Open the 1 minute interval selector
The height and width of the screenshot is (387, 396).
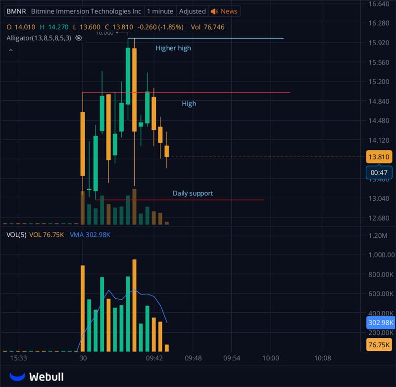(160, 11)
